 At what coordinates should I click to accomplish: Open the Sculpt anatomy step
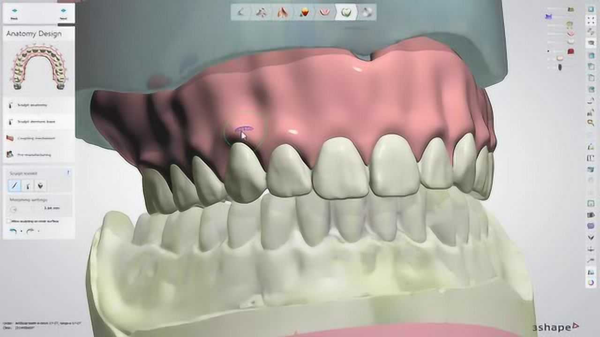pos(32,105)
